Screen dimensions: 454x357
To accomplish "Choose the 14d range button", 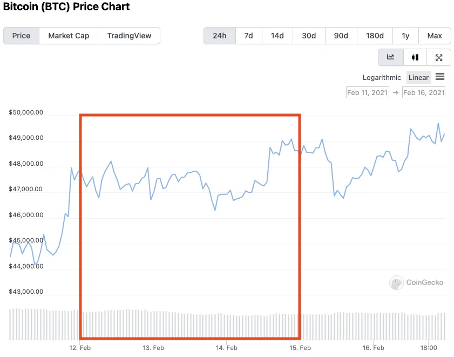I will click(277, 36).
